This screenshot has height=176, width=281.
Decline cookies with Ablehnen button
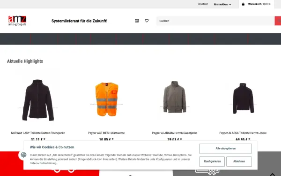pyautogui.click(x=239, y=161)
